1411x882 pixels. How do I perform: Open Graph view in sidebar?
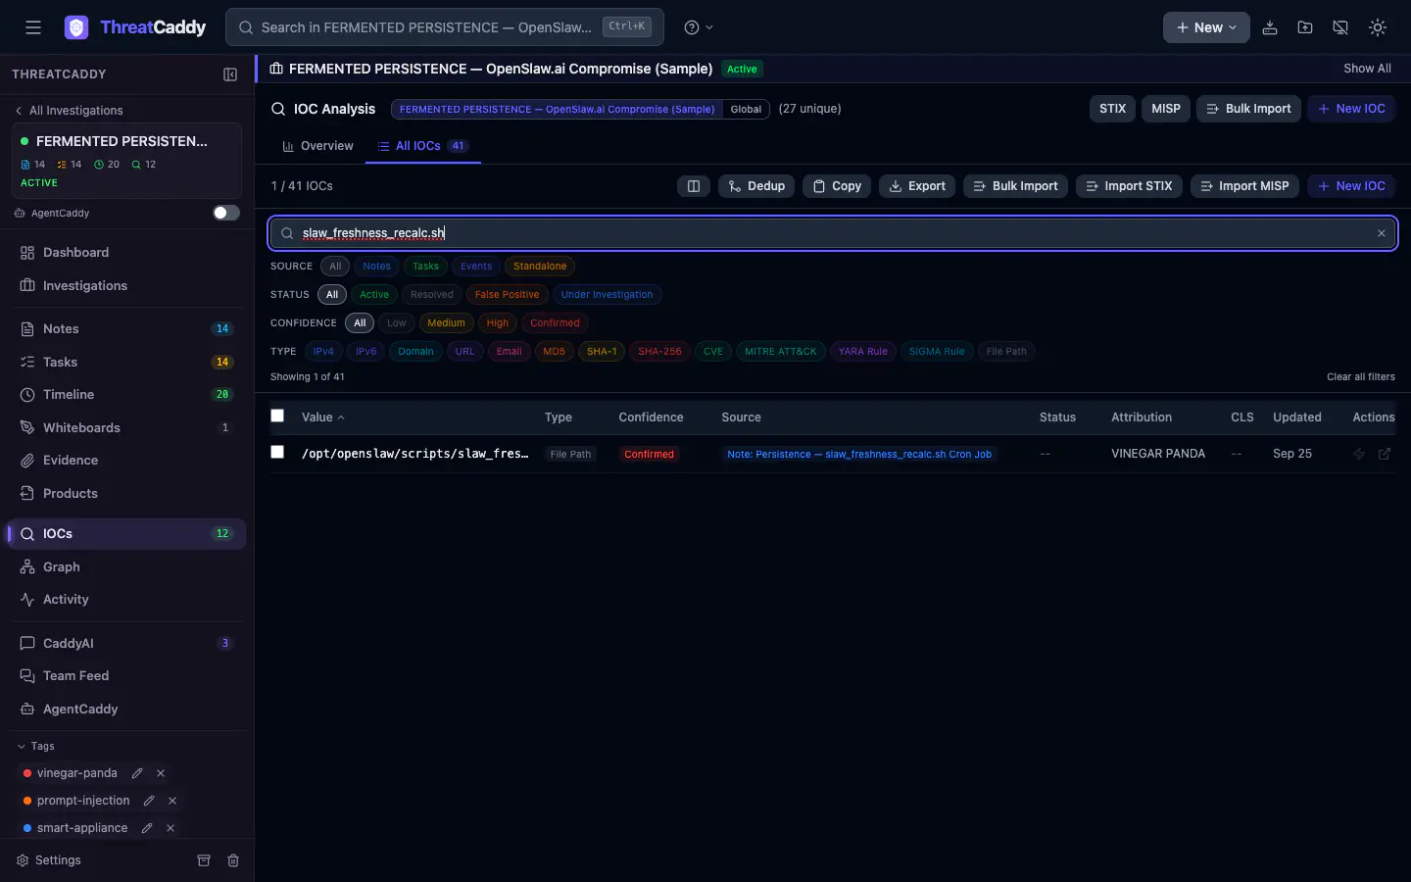127,567
